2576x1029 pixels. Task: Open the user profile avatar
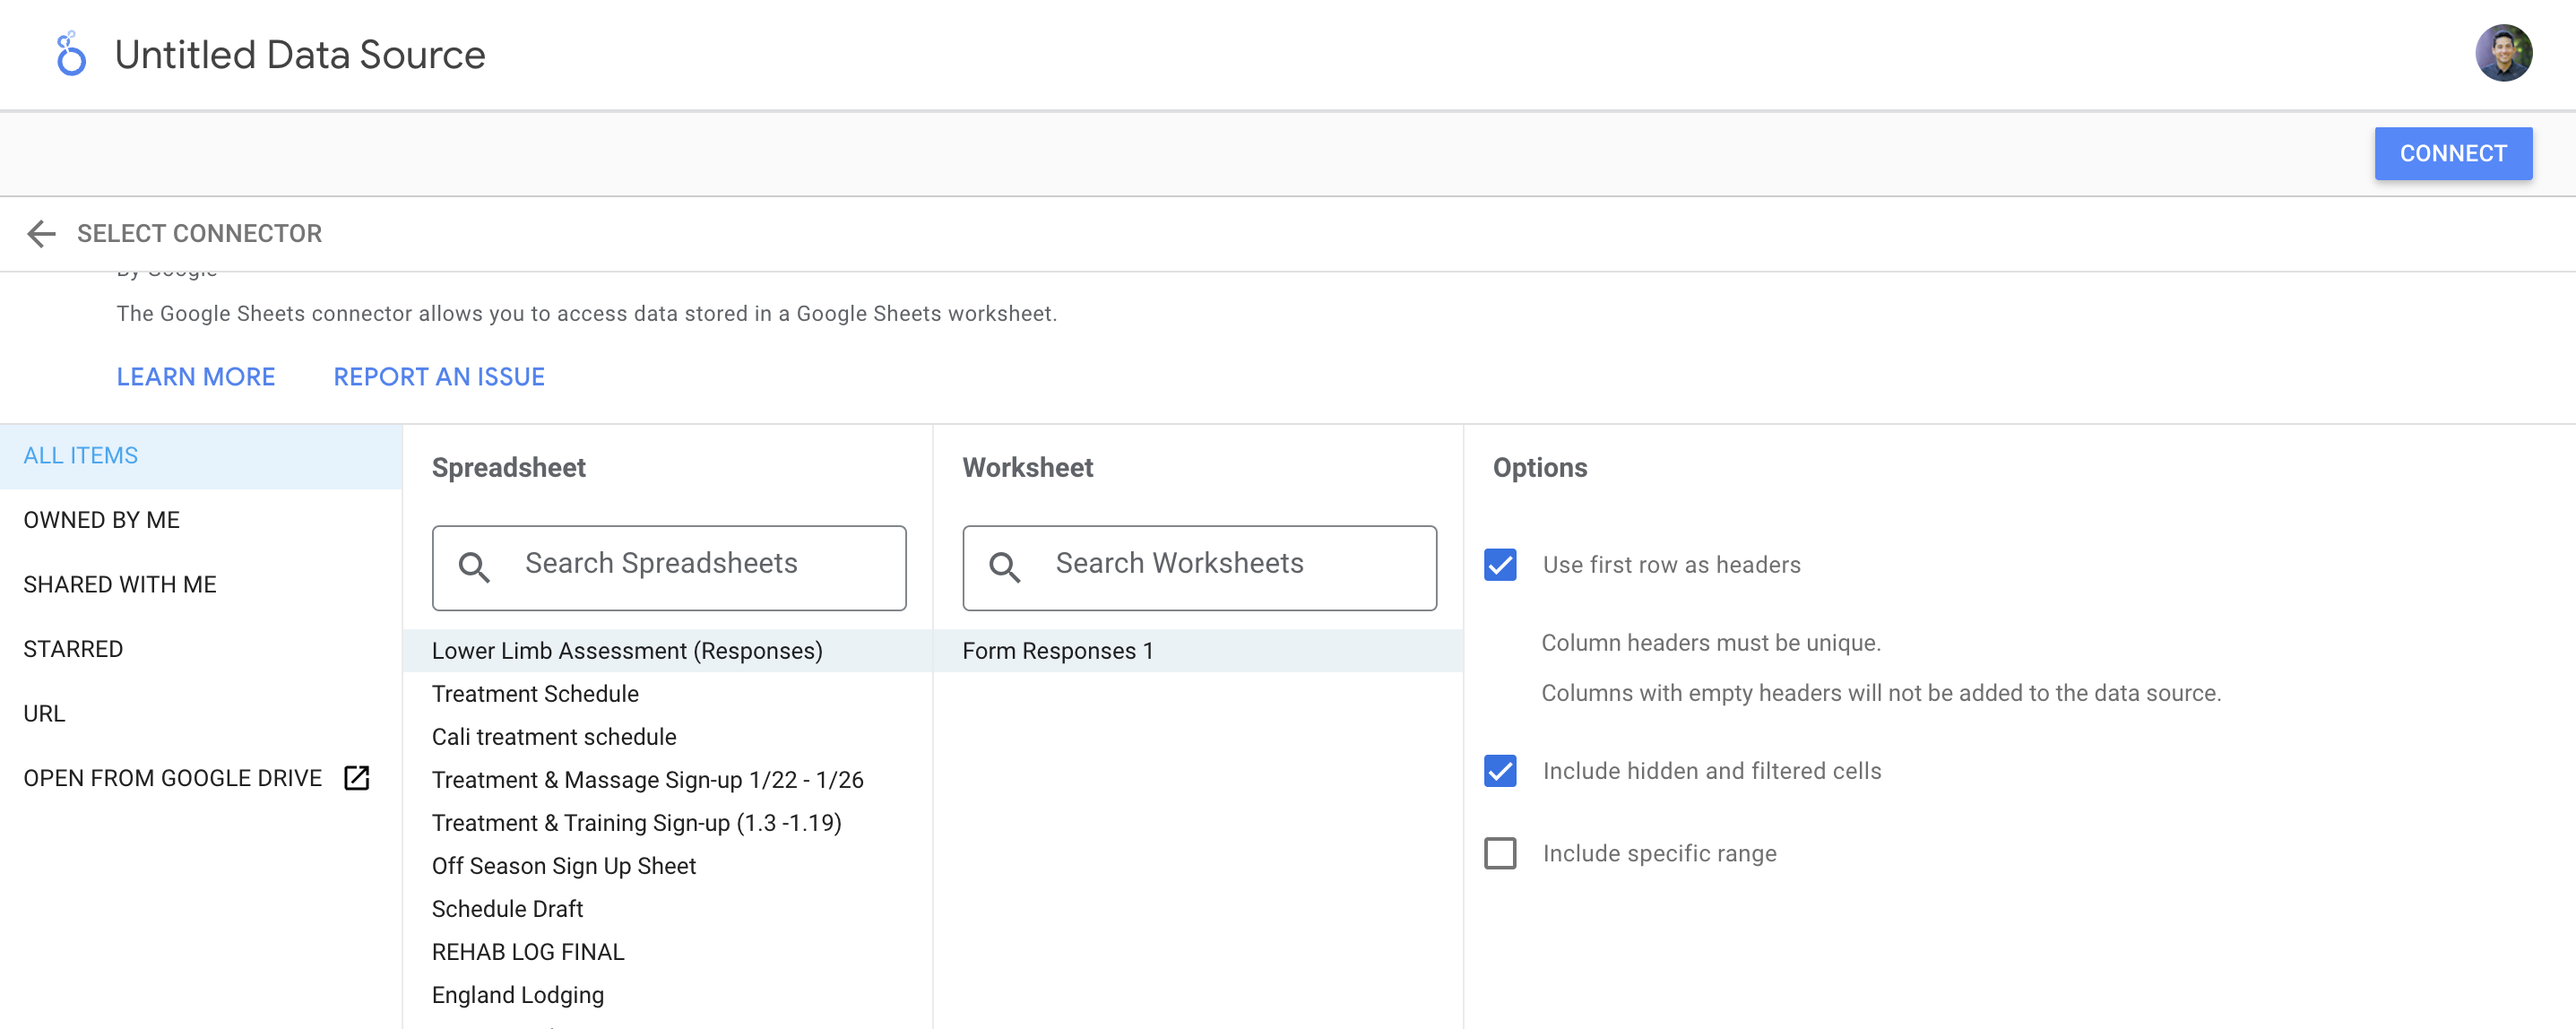click(x=2503, y=53)
